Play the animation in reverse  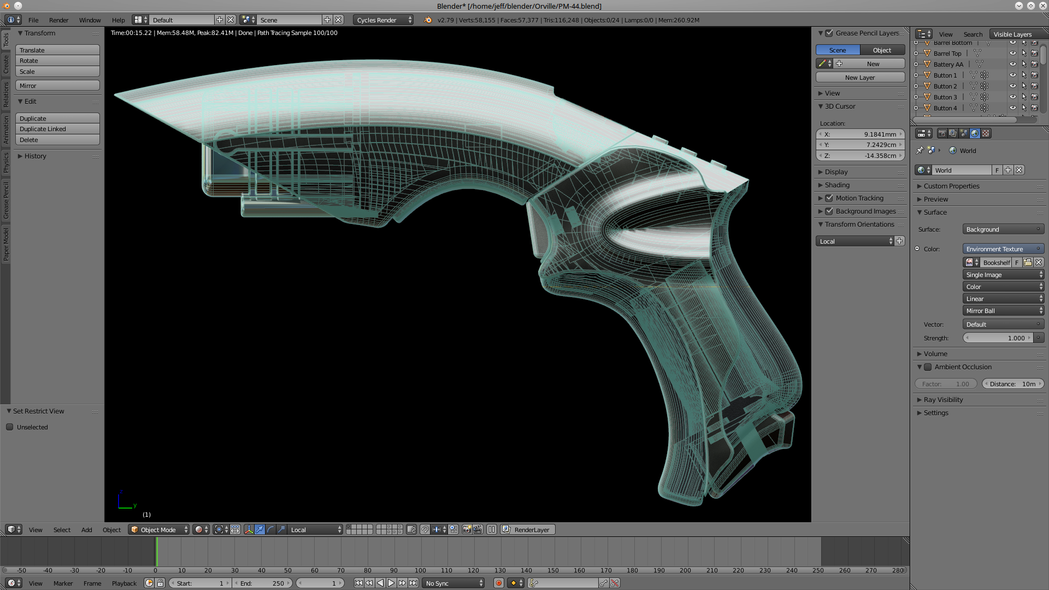380,583
